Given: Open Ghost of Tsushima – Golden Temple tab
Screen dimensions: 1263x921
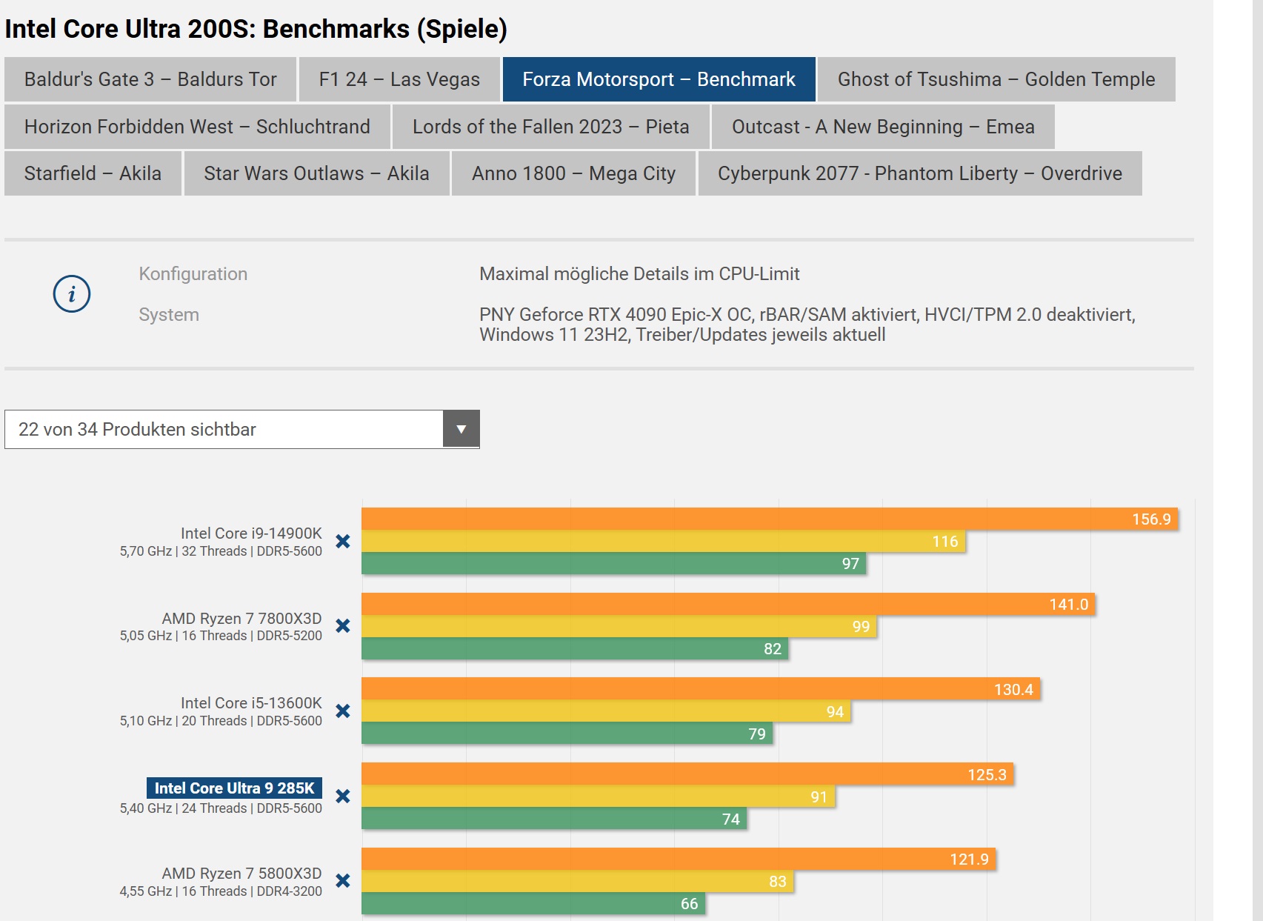Looking at the screenshot, I should point(996,79).
